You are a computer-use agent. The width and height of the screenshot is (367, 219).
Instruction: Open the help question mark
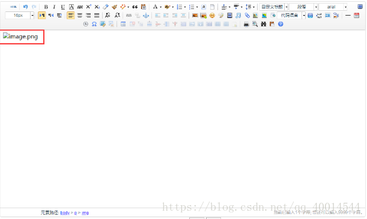click(281, 24)
